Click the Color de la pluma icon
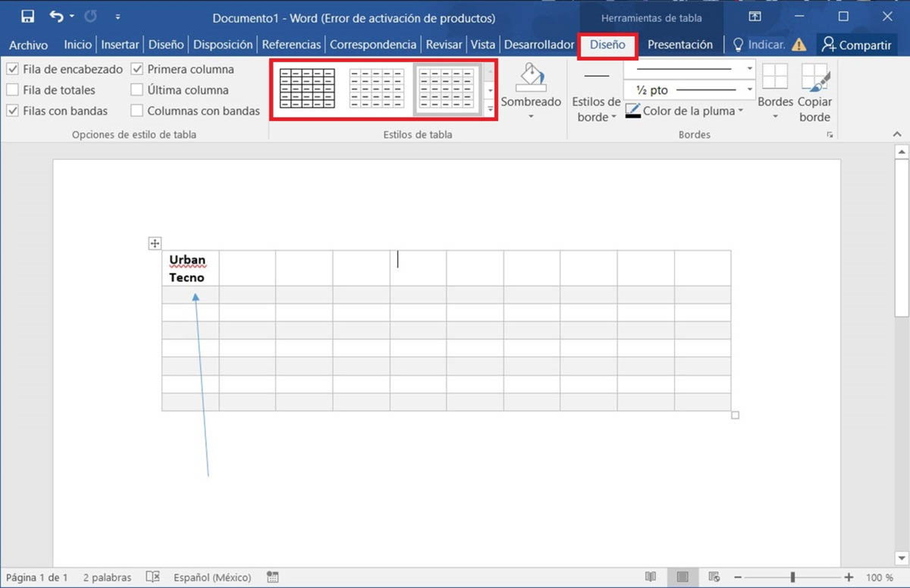Viewport: 910px width, 588px height. (634, 111)
